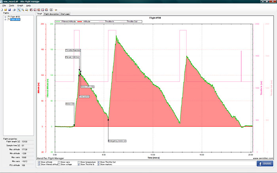
Task: Enable the Show vario checkbox
Action: [x=59, y=162]
